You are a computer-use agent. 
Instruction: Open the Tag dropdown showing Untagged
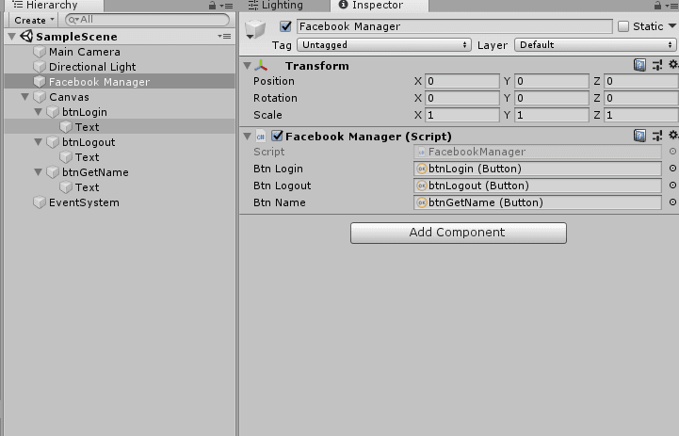[x=384, y=44]
